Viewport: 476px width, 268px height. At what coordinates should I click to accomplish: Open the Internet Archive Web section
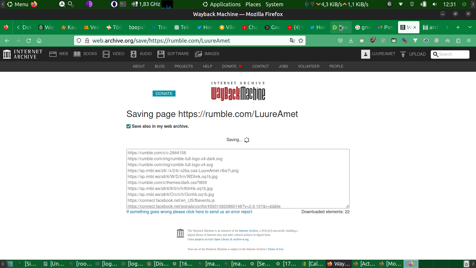tap(59, 54)
